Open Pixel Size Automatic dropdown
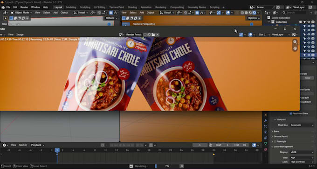 click(302, 125)
